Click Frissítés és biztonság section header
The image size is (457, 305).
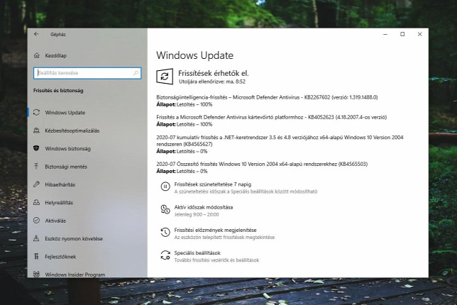(58, 91)
